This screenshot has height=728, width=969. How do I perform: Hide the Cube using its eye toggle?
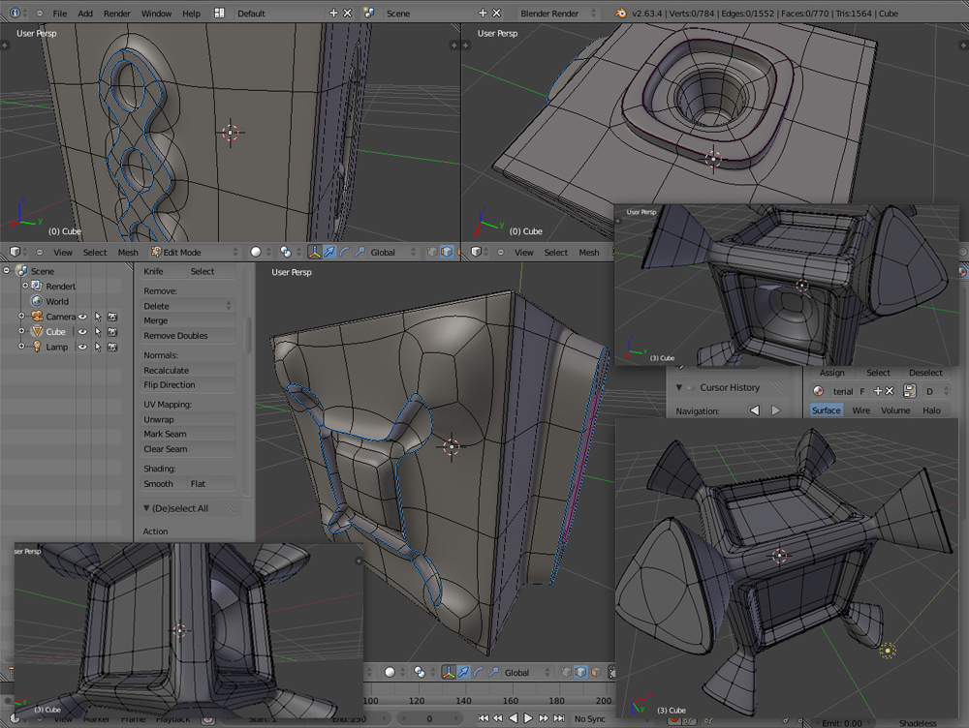[x=83, y=332]
